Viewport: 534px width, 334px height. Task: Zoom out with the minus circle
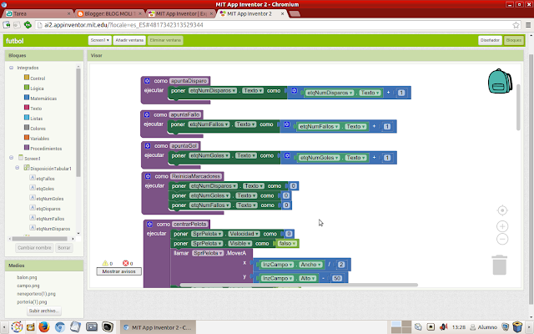click(x=502, y=239)
